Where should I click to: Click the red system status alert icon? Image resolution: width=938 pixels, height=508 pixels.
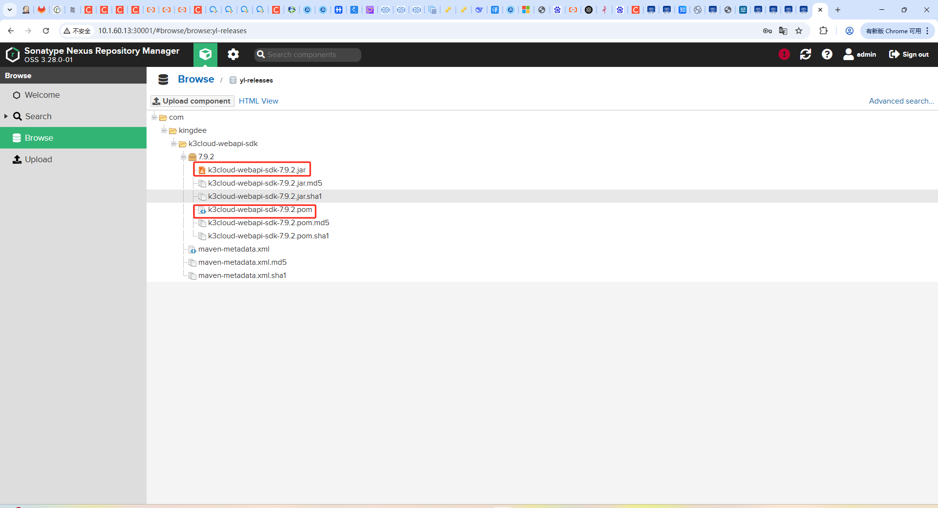[784, 54]
